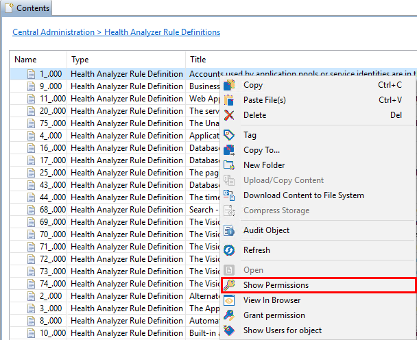Sort by the Type column header

(80, 60)
